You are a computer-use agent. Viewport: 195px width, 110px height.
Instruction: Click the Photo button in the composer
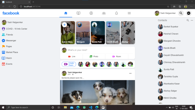click(x=94, y=56)
